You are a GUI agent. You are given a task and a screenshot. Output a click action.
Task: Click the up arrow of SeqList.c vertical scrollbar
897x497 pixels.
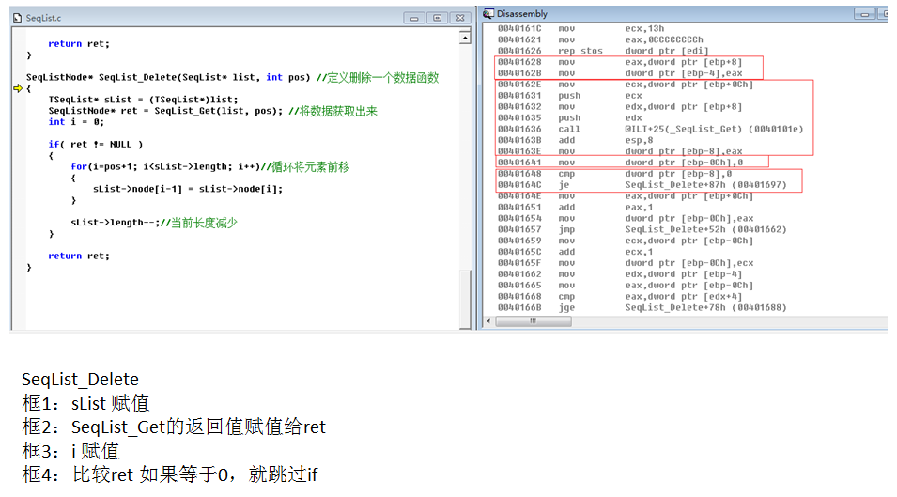pyautogui.click(x=465, y=39)
